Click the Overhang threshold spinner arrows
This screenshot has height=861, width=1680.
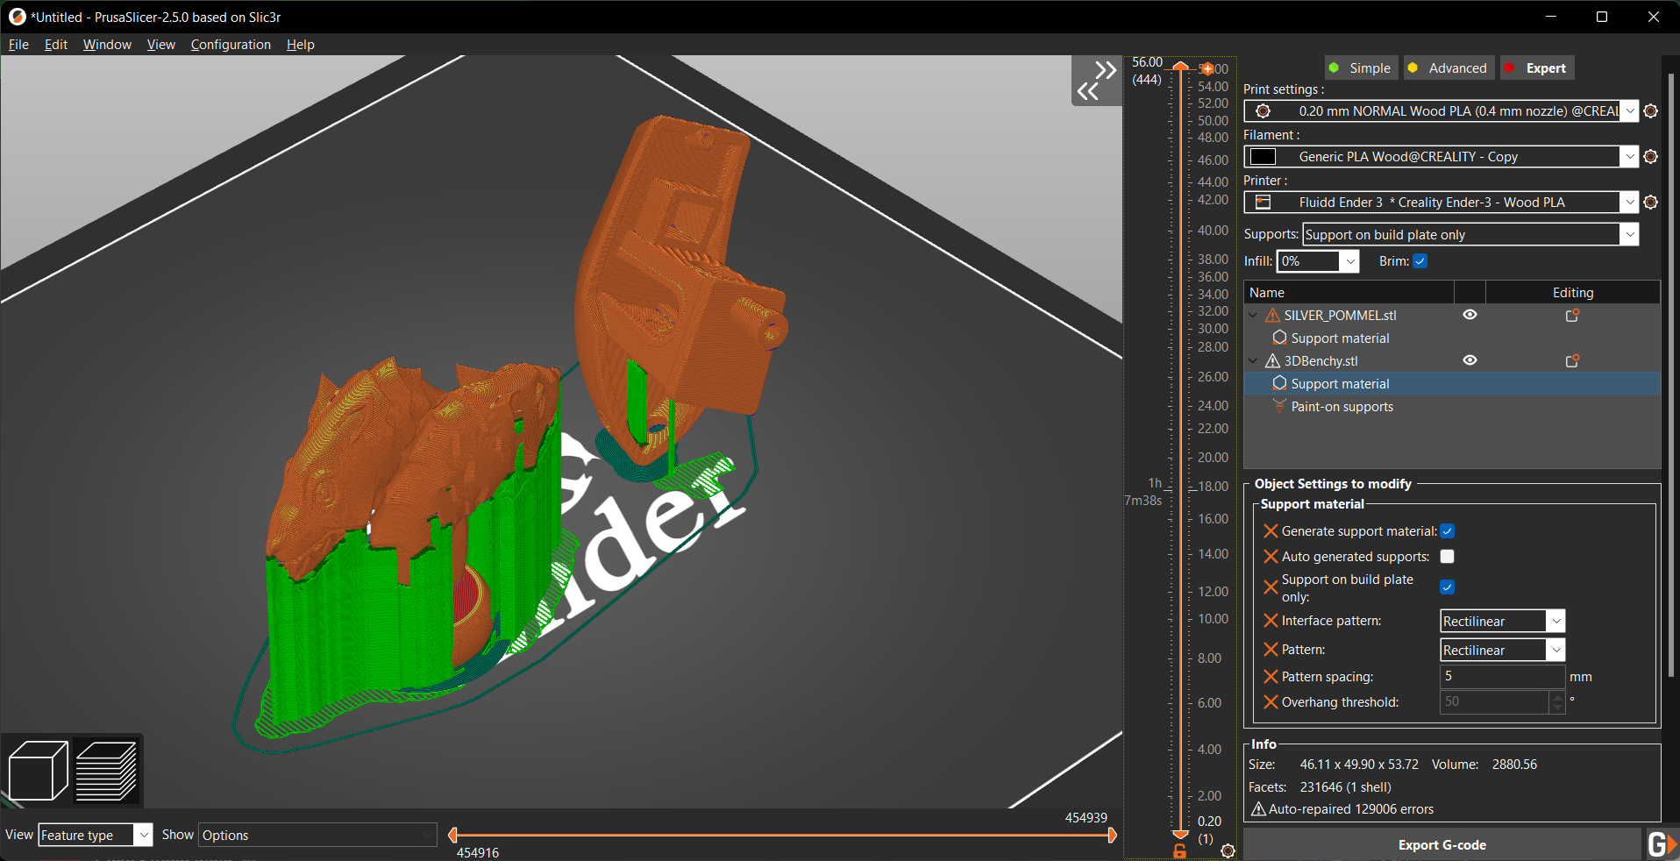pyautogui.click(x=1557, y=702)
